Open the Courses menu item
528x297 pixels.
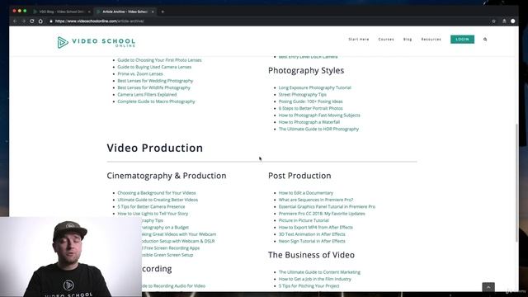point(386,40)
